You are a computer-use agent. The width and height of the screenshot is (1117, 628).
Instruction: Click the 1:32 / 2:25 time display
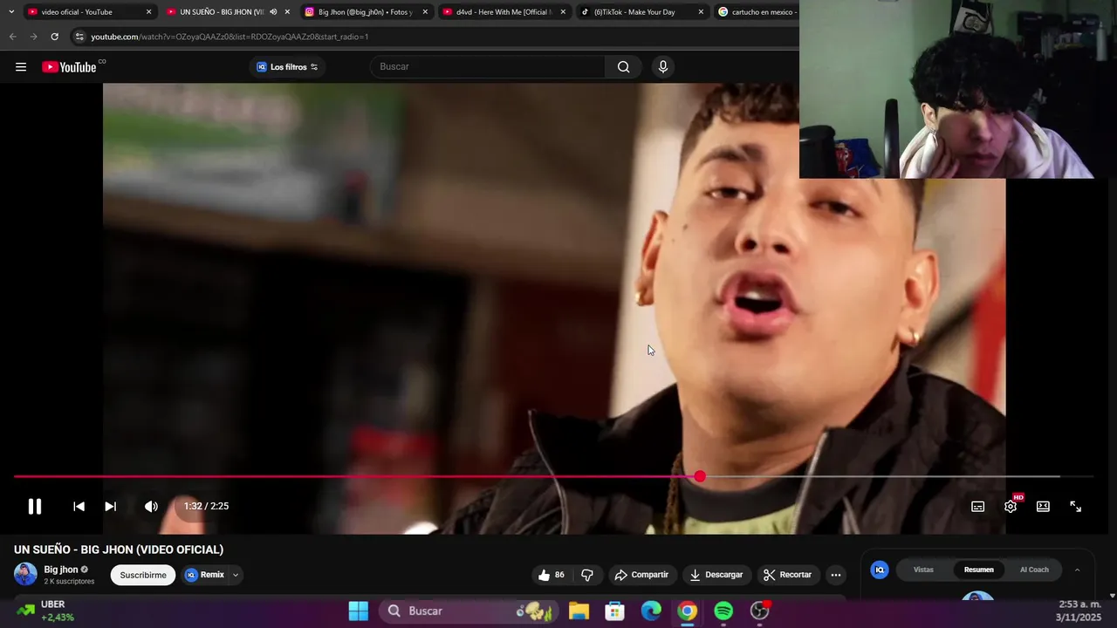tap(206, 506)
